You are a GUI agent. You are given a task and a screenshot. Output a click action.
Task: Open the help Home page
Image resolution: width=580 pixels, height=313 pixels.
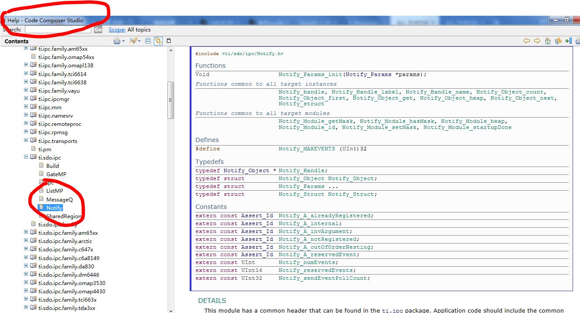click(x=548, y=41)
